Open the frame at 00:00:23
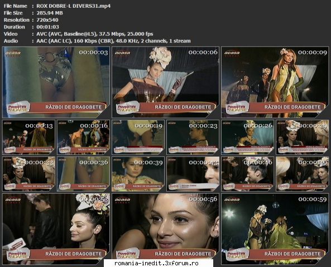Image resolution: width=331 pixels, height=267 pixels. [193, 137]
